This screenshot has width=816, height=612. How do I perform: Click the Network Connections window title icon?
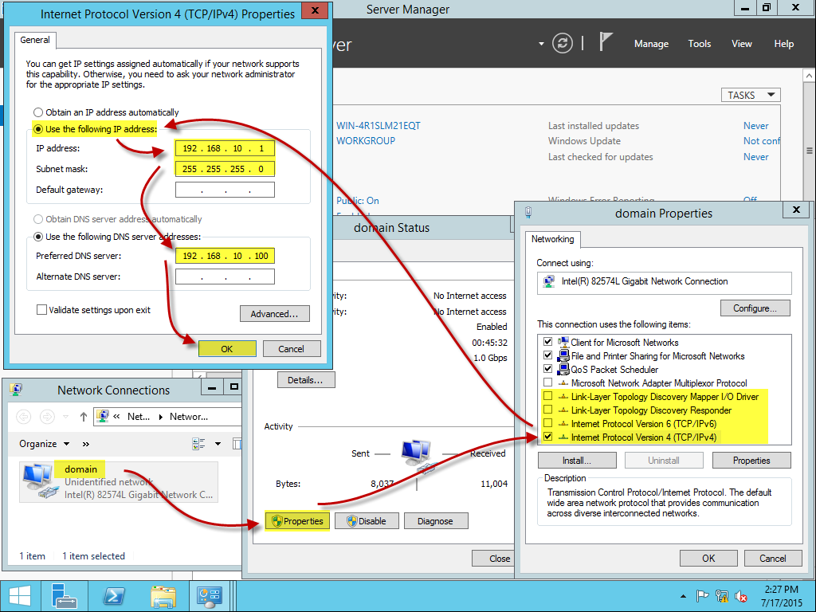16,389
